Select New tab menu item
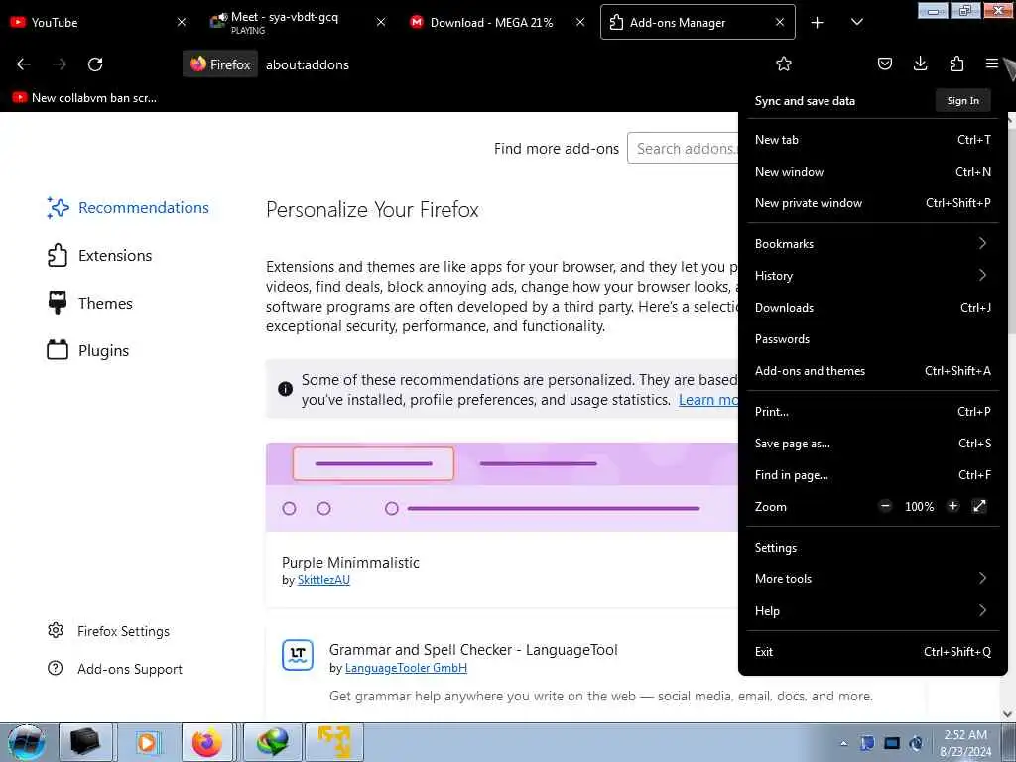Viewport: 1016px width, 762px height. [x=873, y=139]
